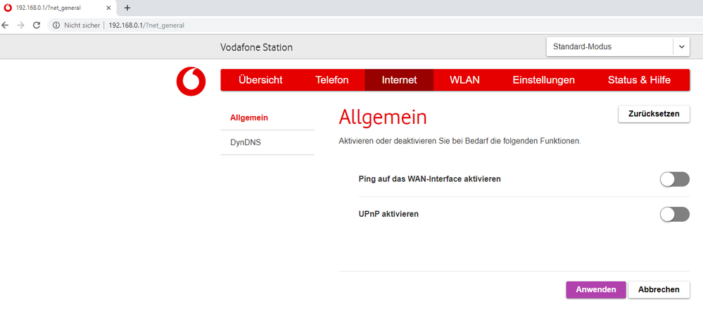703x309 pixels.
Task: Click the Standard-Modus chevron arrow
Action: pos(681,46)
